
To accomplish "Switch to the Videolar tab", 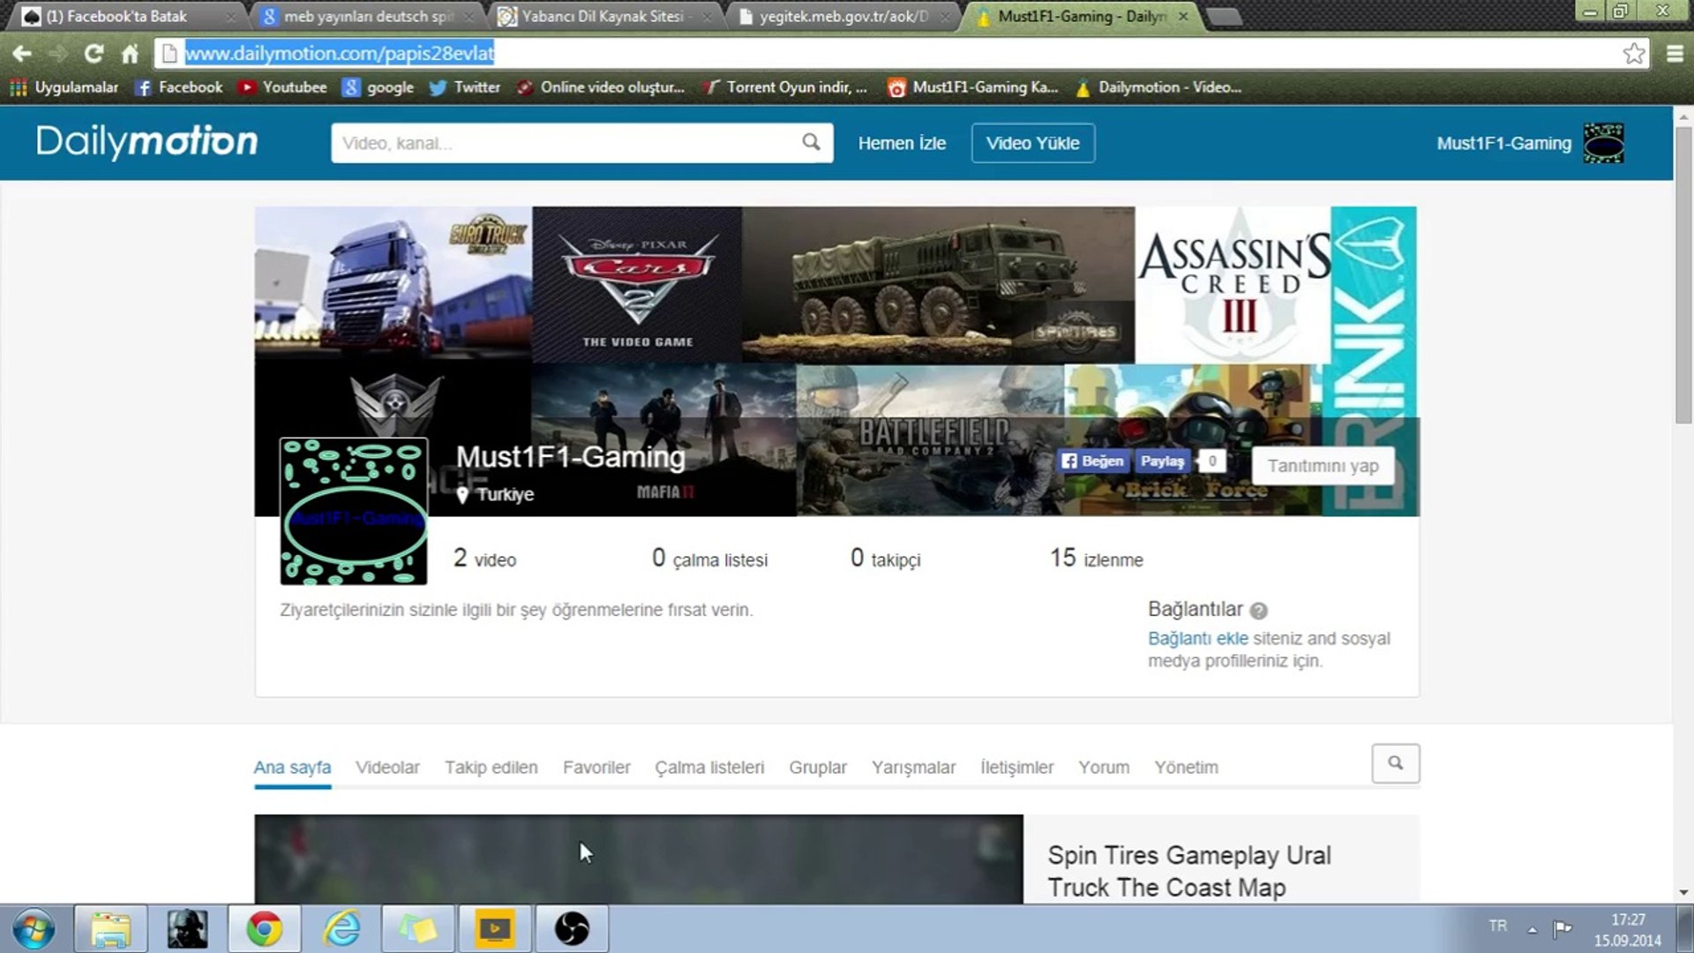I will point(387,767).
